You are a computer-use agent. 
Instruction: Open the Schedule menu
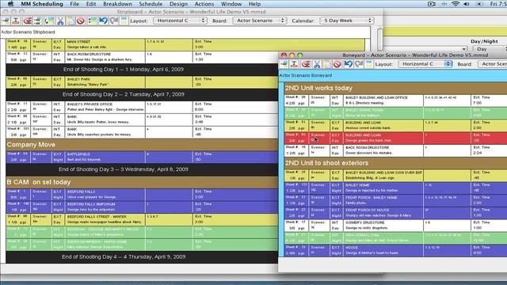pos(151,4)
